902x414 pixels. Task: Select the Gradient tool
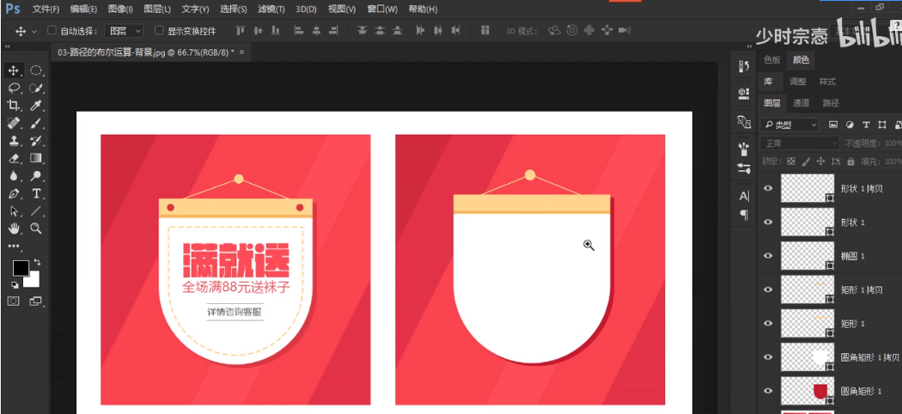[36, 158]
